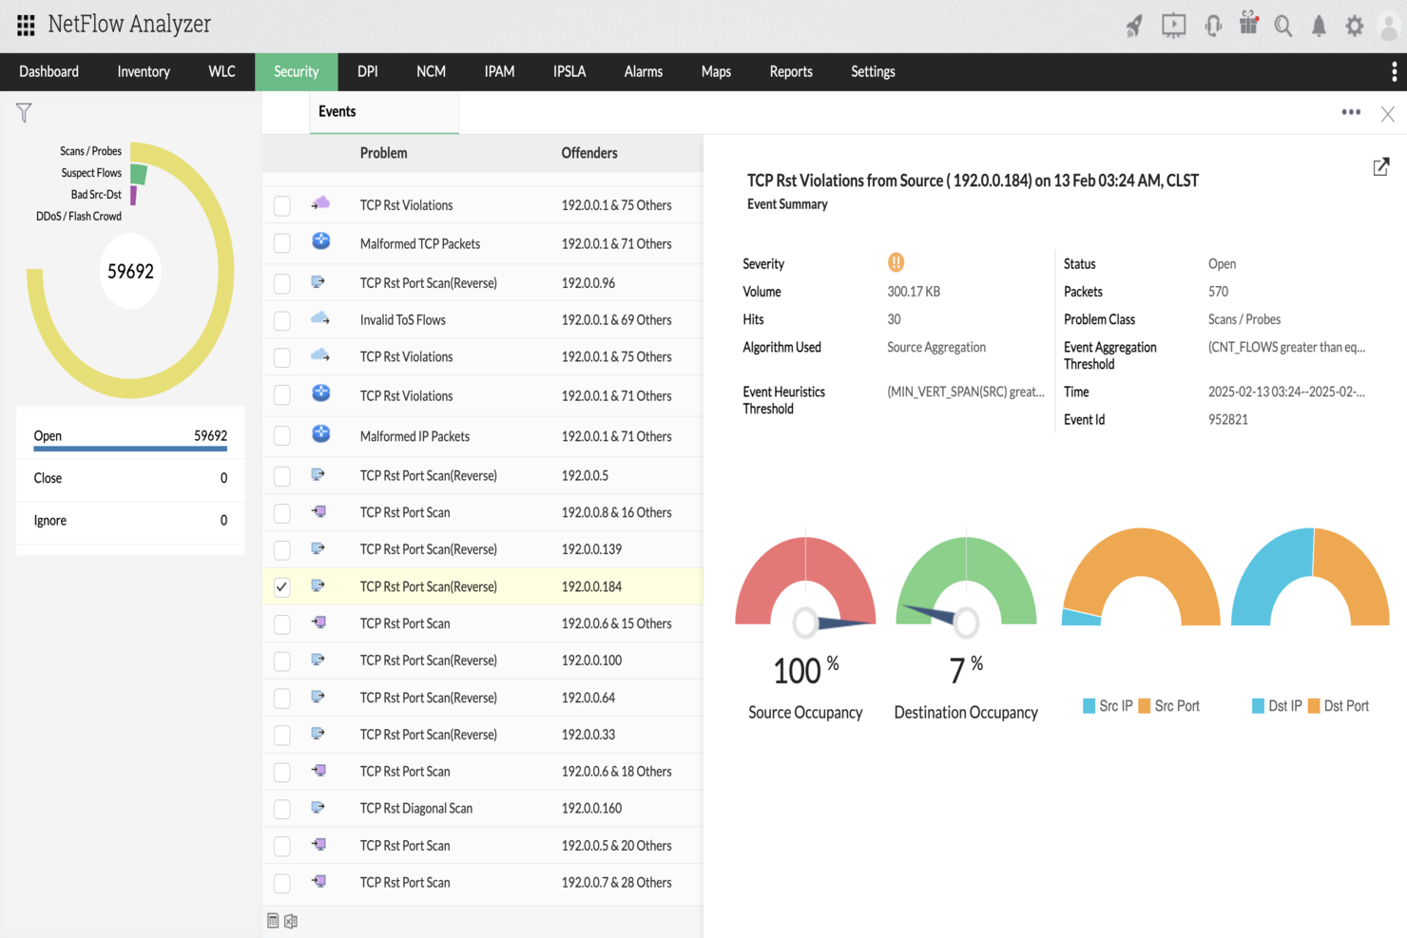The height and width of the screenshot is (938, 1407).
Task: Click the 59692 donut chart center
Action: point(130,272)
